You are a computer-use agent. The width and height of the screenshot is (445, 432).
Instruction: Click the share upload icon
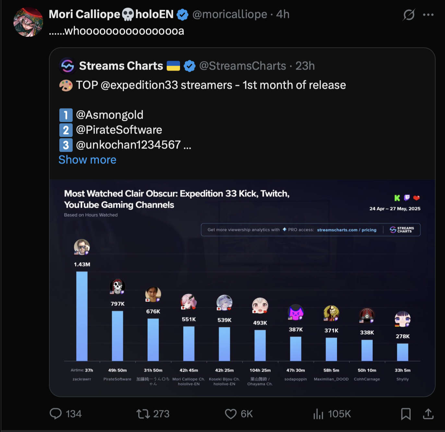(428, 414)
